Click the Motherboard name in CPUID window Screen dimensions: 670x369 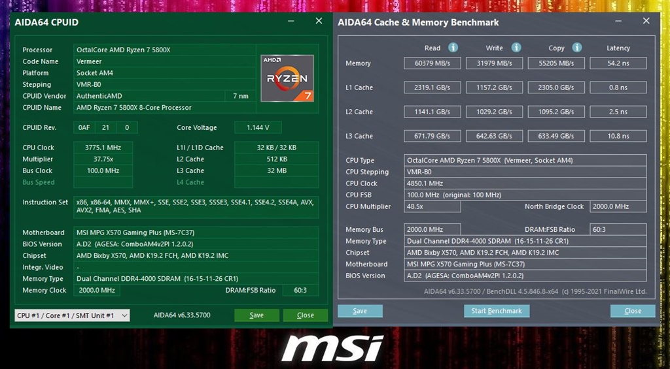(196, 233)
